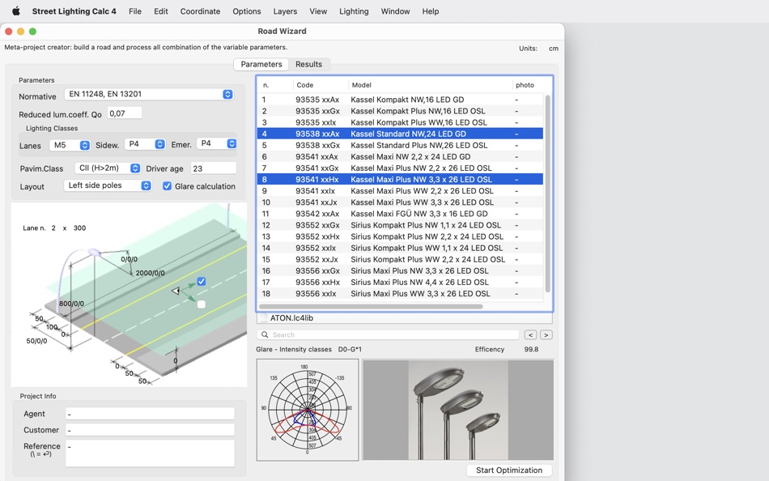Open the Normative dropdown
Viewport: 769px width, 481px height.
coord(149,94)
